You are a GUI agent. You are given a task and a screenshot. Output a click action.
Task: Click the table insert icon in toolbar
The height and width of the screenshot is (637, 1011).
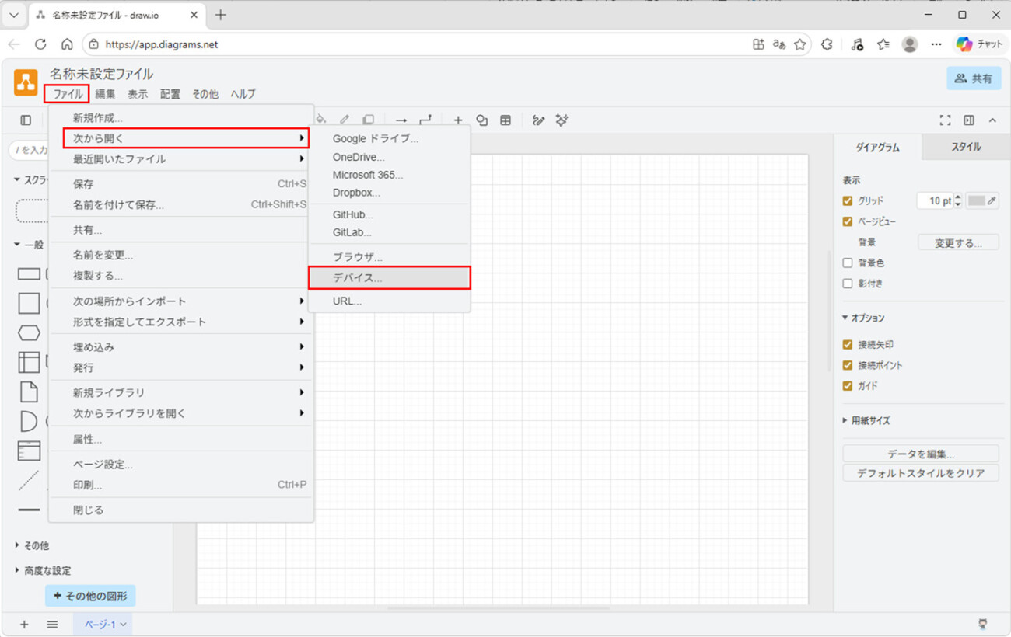(x=505, y=120)
